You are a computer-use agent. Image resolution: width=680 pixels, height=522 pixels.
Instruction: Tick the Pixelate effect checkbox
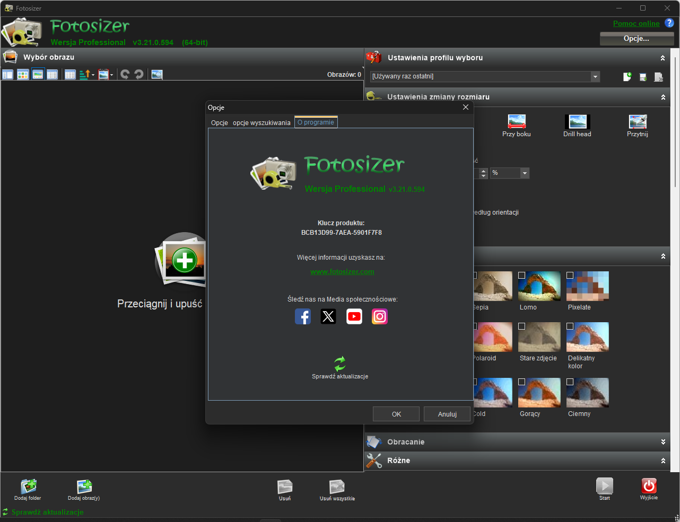[570, 276]
